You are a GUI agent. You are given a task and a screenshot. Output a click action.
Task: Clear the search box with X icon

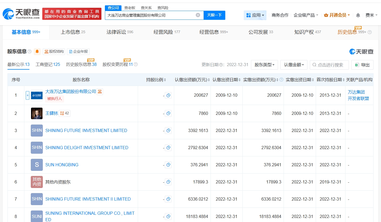(198, 15)
